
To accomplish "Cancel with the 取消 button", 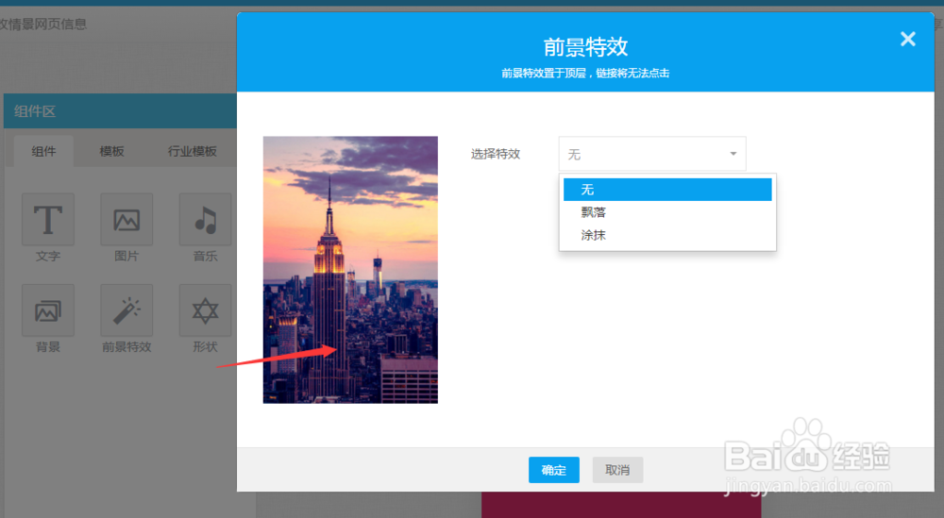I will click(617, 470).
